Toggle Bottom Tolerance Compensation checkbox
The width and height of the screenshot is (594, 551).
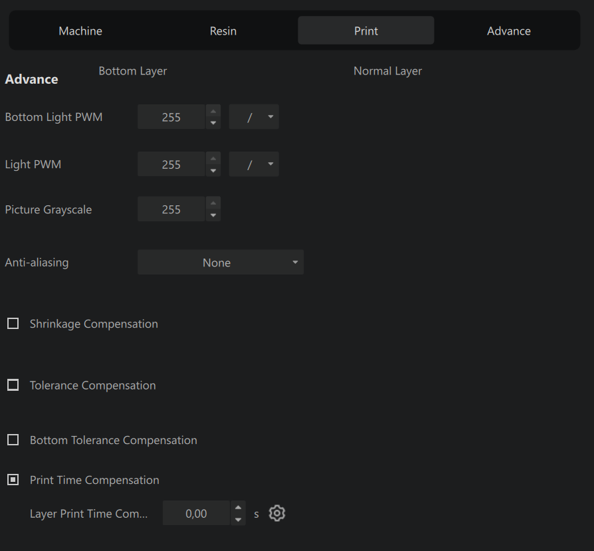click(x=13, y=440)
